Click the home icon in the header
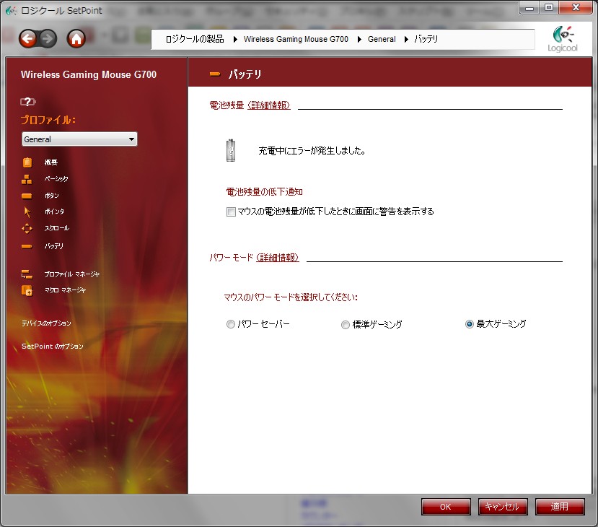This screenshot has height=527, width=598. click(x=76, y=39)
